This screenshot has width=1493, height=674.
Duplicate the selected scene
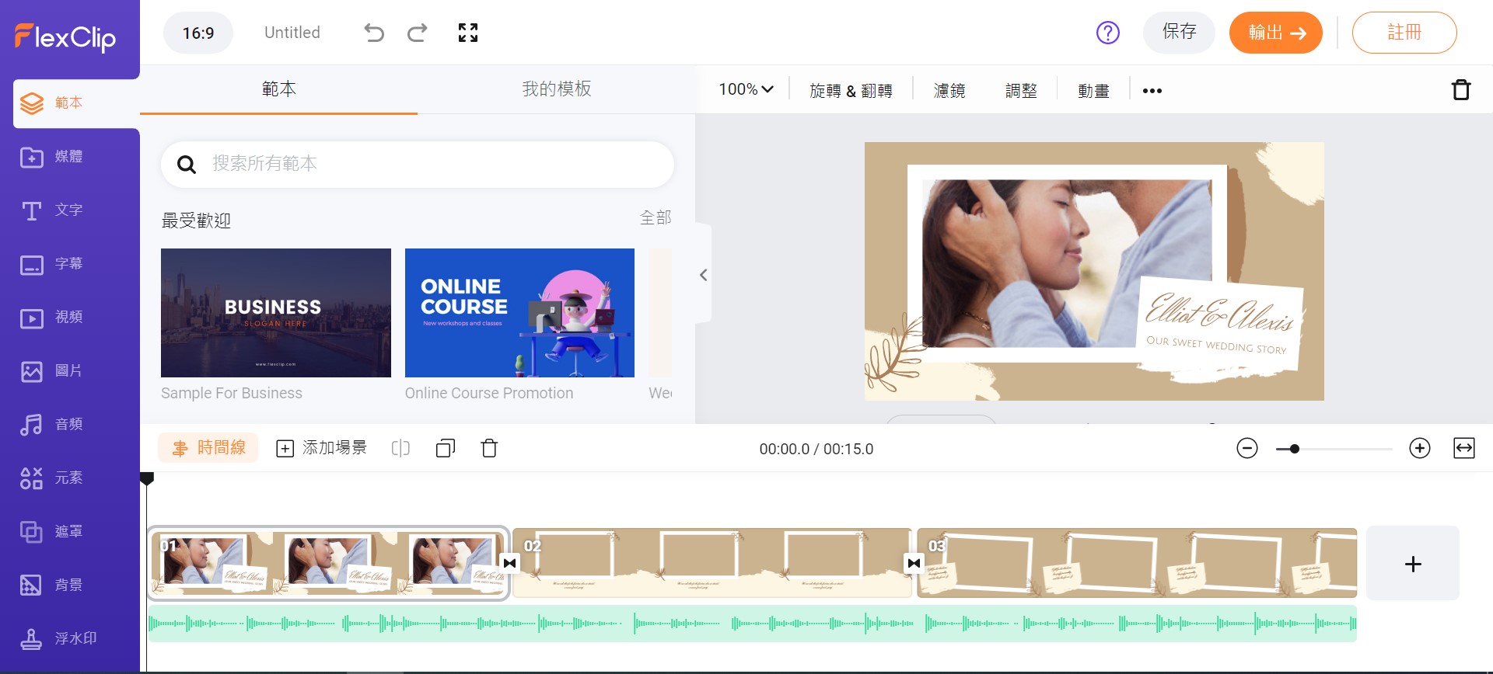(446, 448)
